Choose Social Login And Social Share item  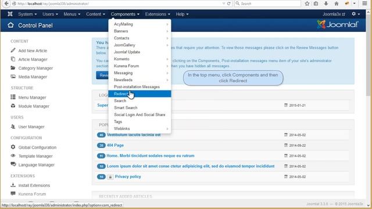click(139, 115)
